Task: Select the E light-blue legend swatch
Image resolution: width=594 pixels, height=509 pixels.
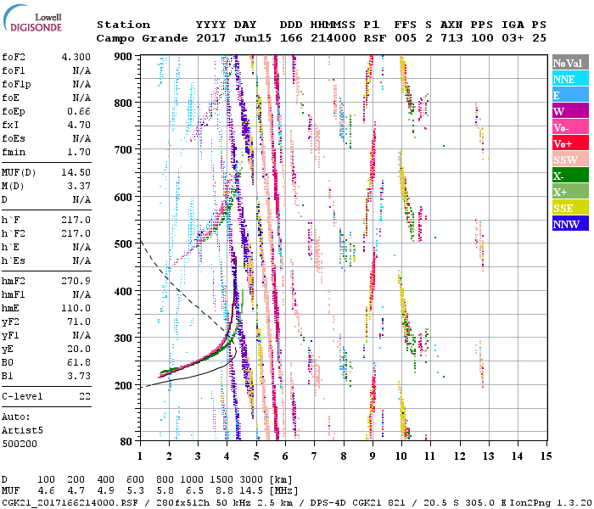Action: (570, 95)
